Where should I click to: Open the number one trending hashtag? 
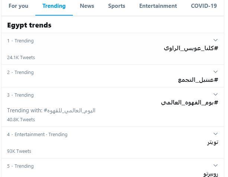click(191, 48)
